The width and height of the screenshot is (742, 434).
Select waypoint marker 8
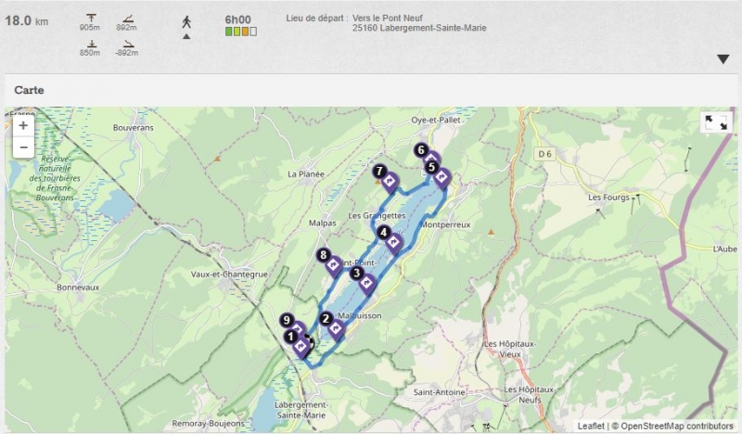pyautogui.click(x=334, y=266)
